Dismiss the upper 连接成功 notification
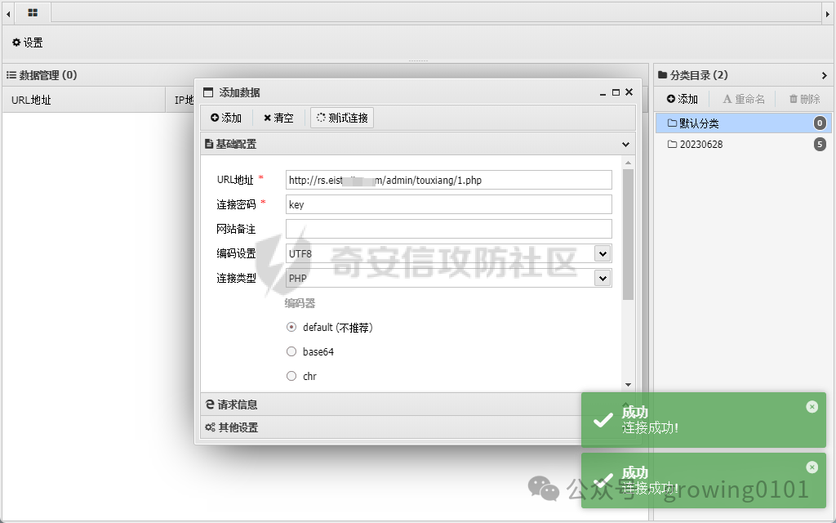This screenshot has height=523, width=836. (x=812, y=407)
